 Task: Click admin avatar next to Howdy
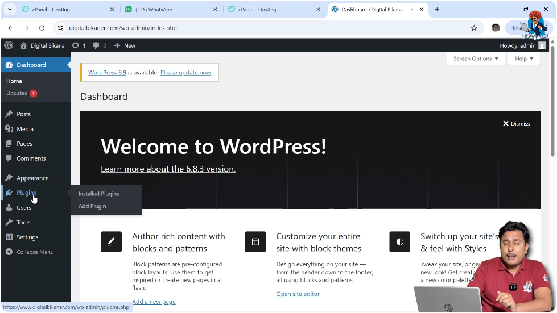coord(542,45)
